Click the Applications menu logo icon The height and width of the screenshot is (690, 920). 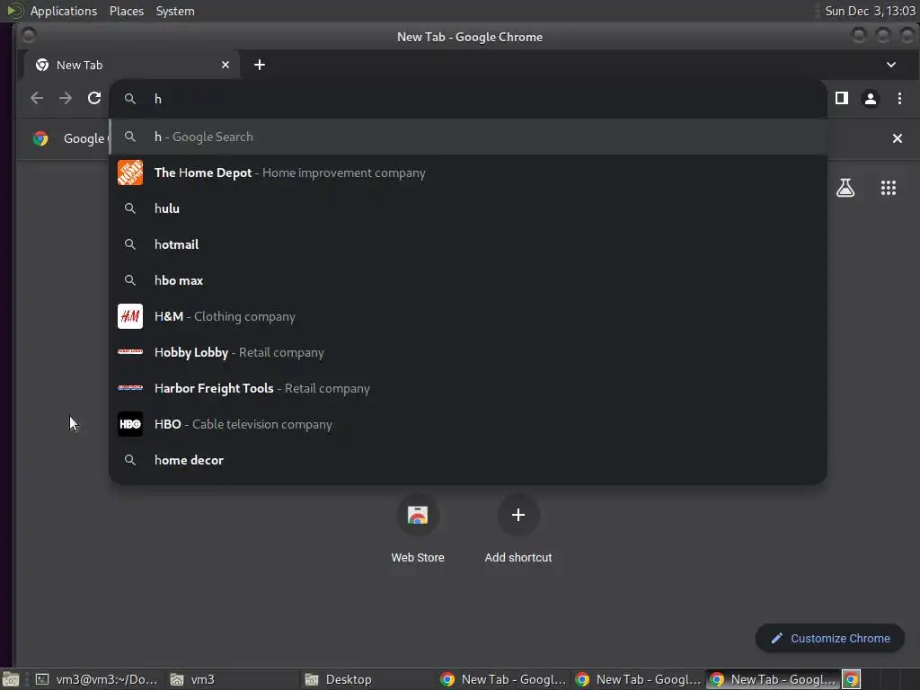(14, 11)
